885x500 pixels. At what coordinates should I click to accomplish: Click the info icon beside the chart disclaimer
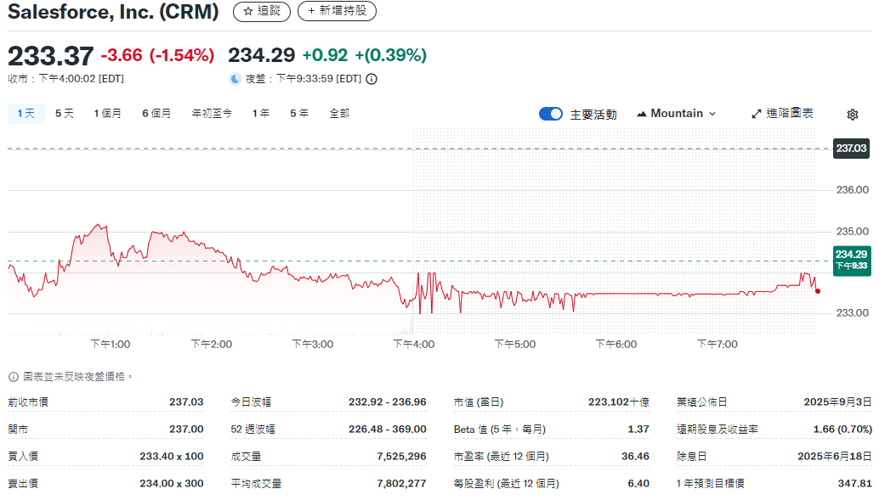point(13,377)
